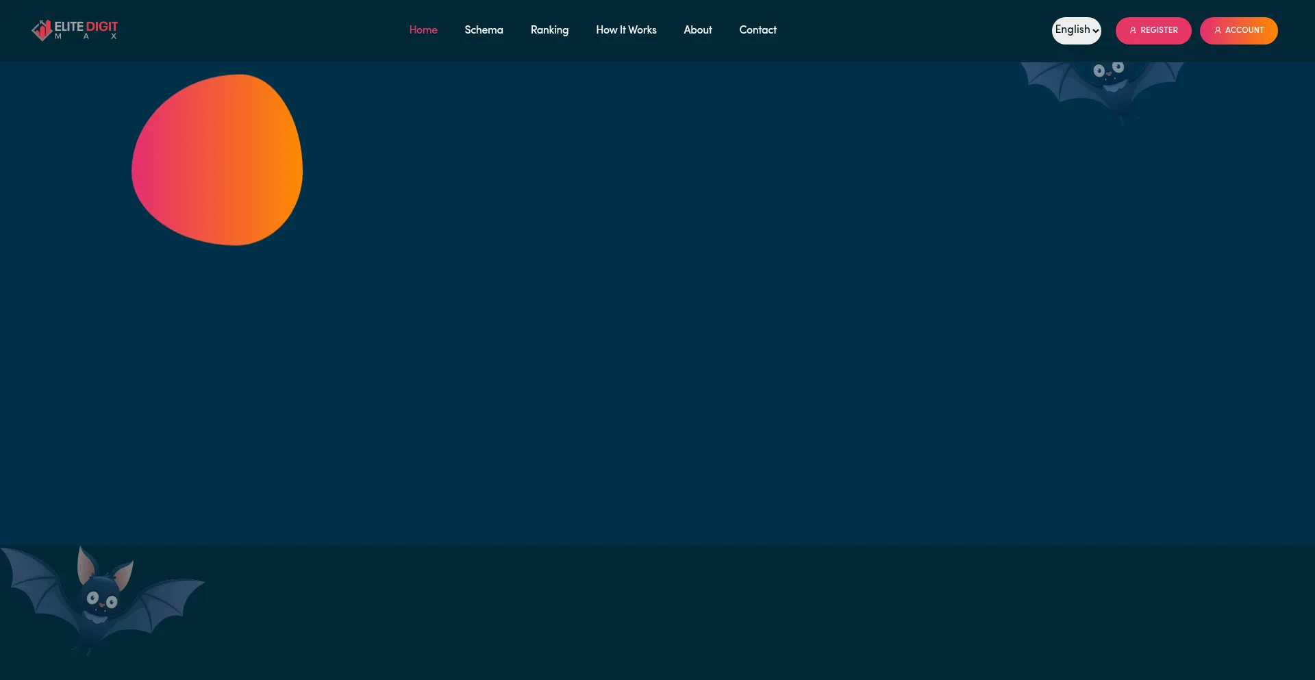Image resolution: width=1315 pixels, height=680 pixels.
Task: Click the chevron arrow in the language selector
Action: pyautogui.click(x=1095, y=31)
